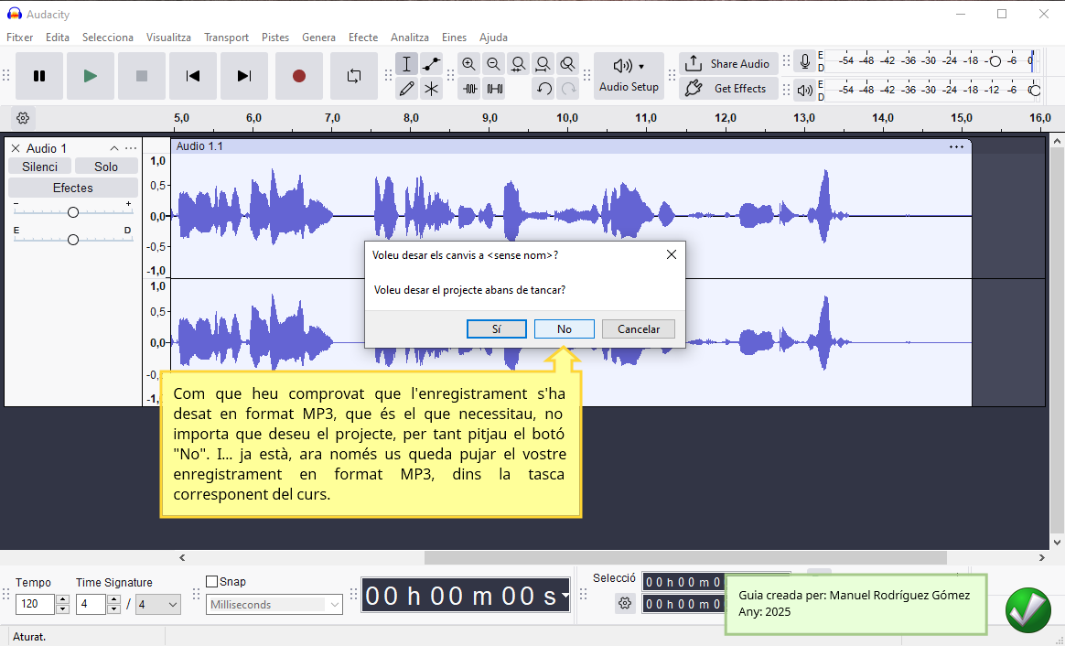1065x646 pixels.
Task: Open the Audio Setup dropdown
Action: [629, 76]
